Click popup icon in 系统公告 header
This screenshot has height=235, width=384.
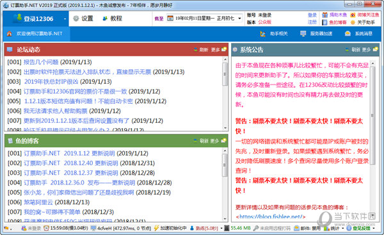pyautogui.click(x=376, y=49)
